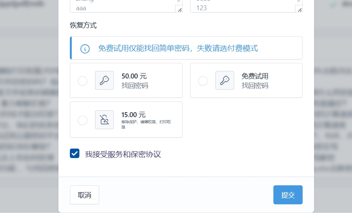
Task: Click the key icon on the 免费试用 option
Action: point(225,80)
